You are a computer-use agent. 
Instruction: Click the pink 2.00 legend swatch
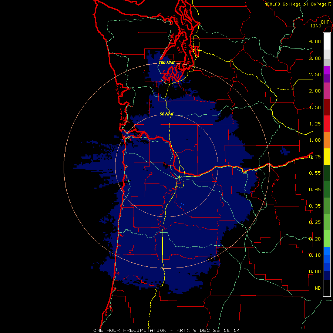(x=327, y=91)
